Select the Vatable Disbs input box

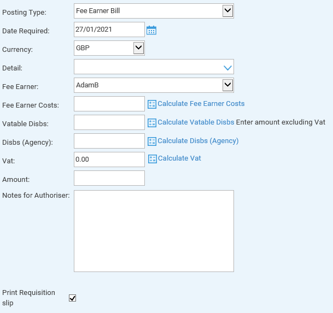[x=109, y=122]
